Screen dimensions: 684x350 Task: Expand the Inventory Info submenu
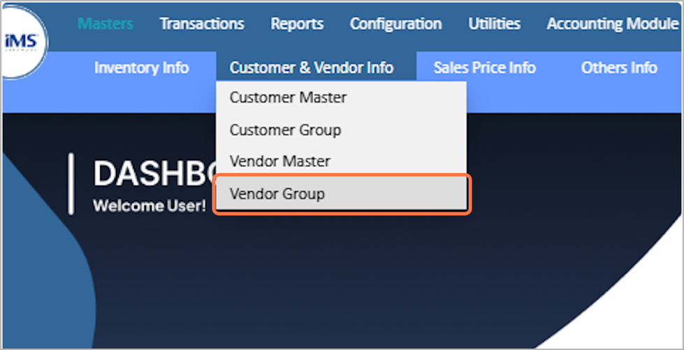tap(141, 68)
